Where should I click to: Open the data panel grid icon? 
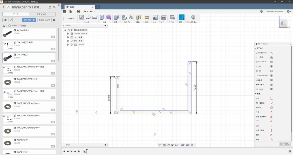65,11
